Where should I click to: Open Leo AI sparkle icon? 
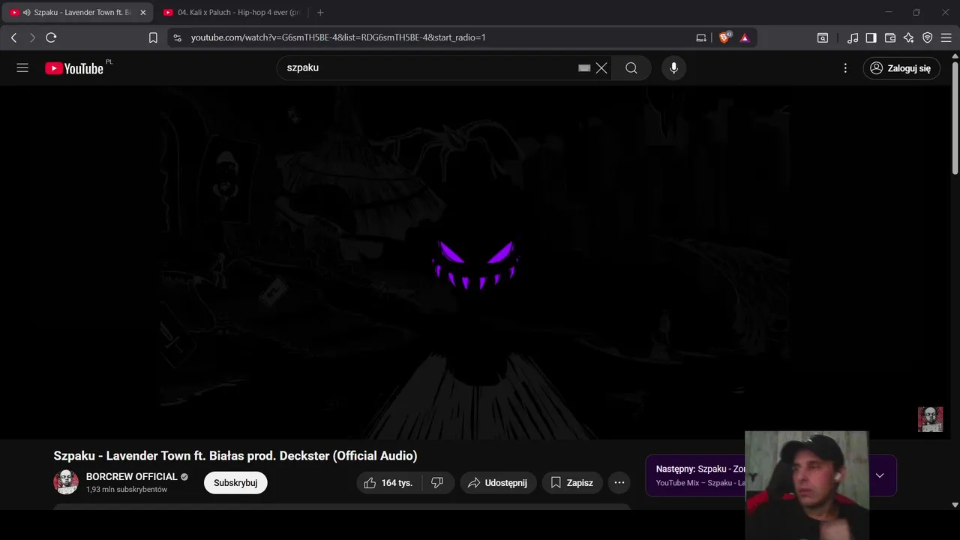[909, 37]
